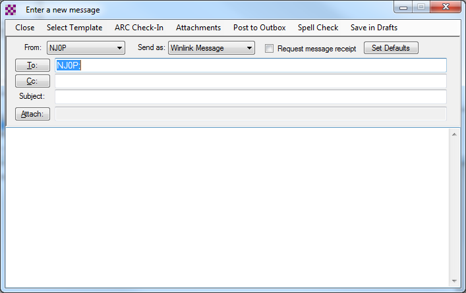The height and width of the screenshot is (293, 466).
Task: Click Post to Outbox
Action: [260, 28]
